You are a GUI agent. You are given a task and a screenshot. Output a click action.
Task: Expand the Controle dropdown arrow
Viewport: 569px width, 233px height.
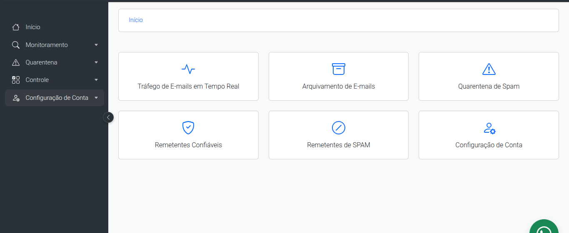[x=96, y=80]
